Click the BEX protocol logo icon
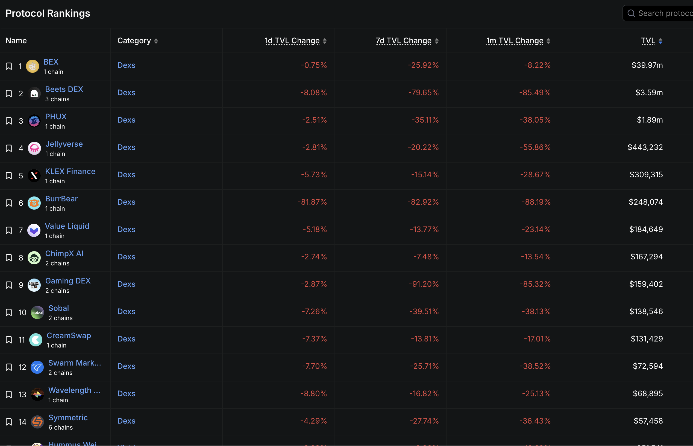 tap(33, 66)
